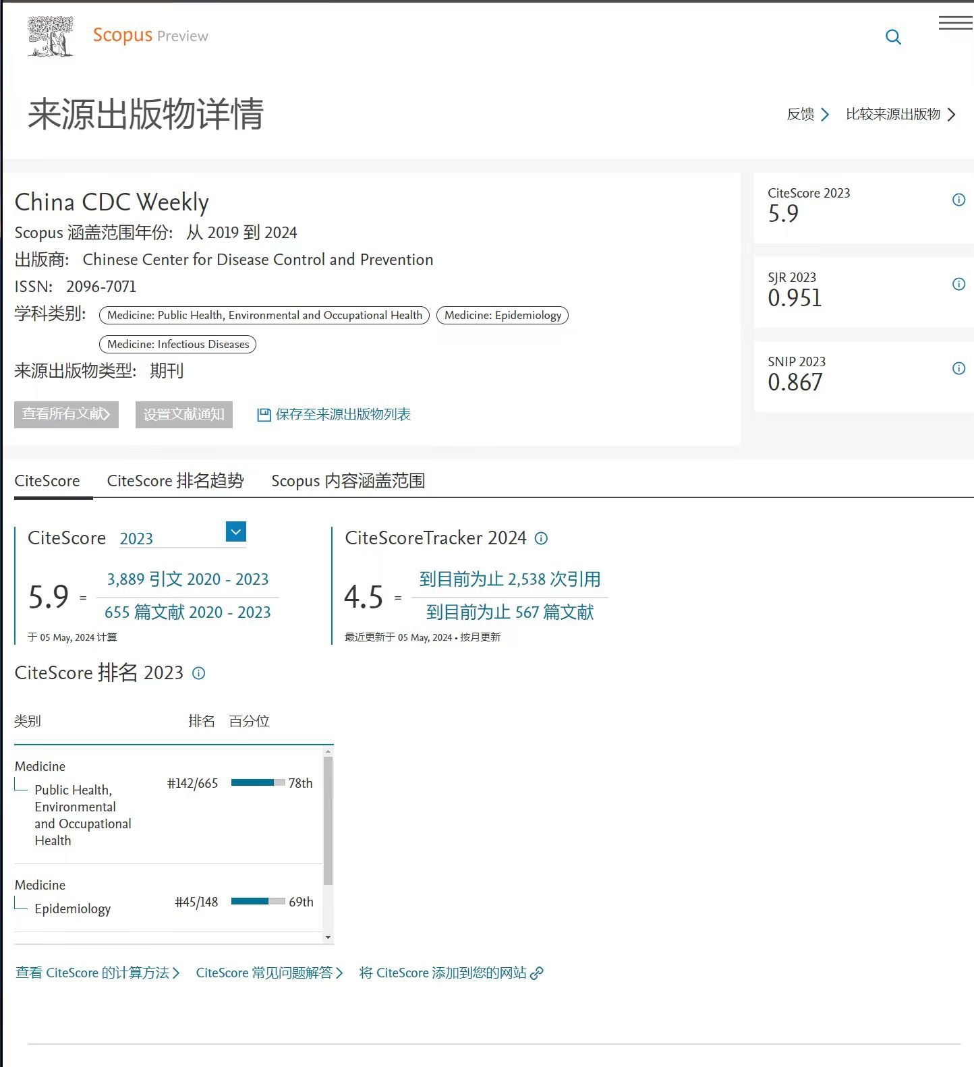Click rank #142/665 value

[x=192, y=783]
